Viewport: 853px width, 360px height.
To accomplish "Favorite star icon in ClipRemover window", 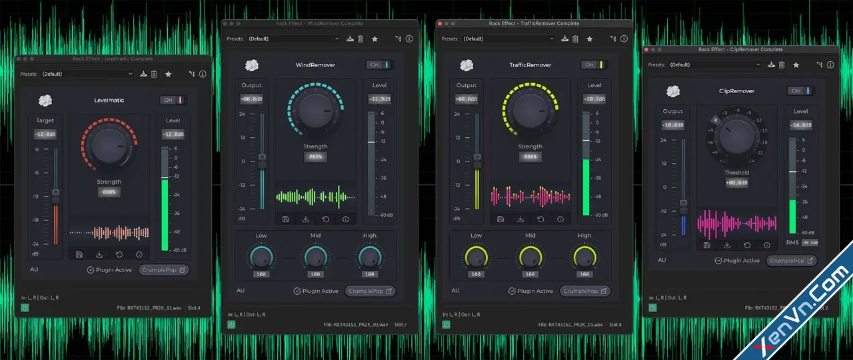I will [796, 65].
